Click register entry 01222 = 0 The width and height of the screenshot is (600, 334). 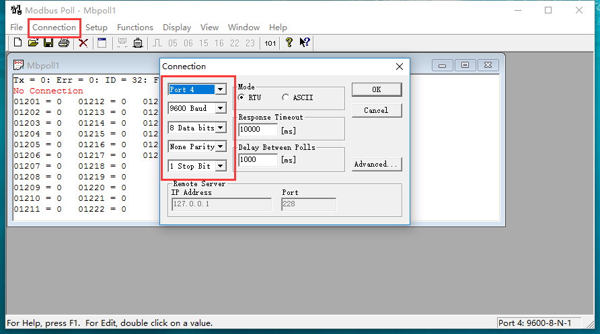click(x=102, y=209)
